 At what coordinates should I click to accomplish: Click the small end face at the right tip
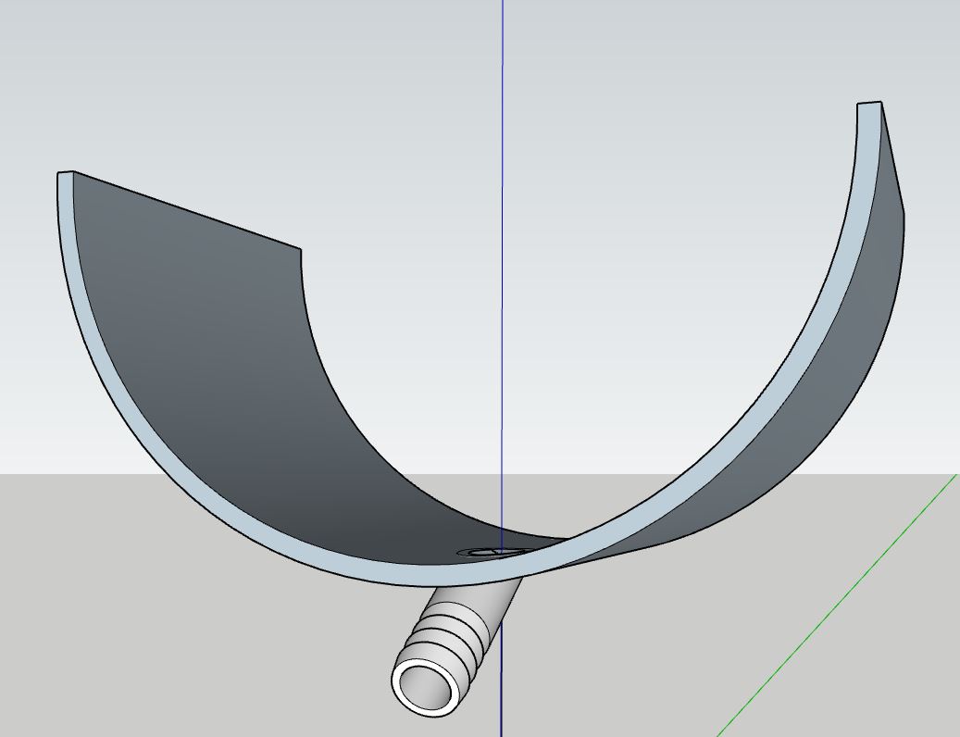tap(869, 104)
